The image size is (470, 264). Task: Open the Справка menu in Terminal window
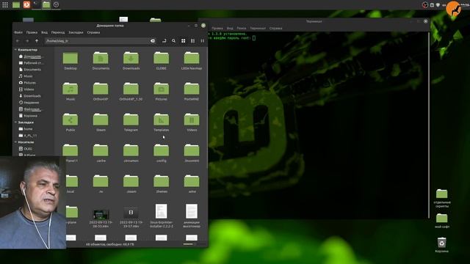tap(276, 28)
